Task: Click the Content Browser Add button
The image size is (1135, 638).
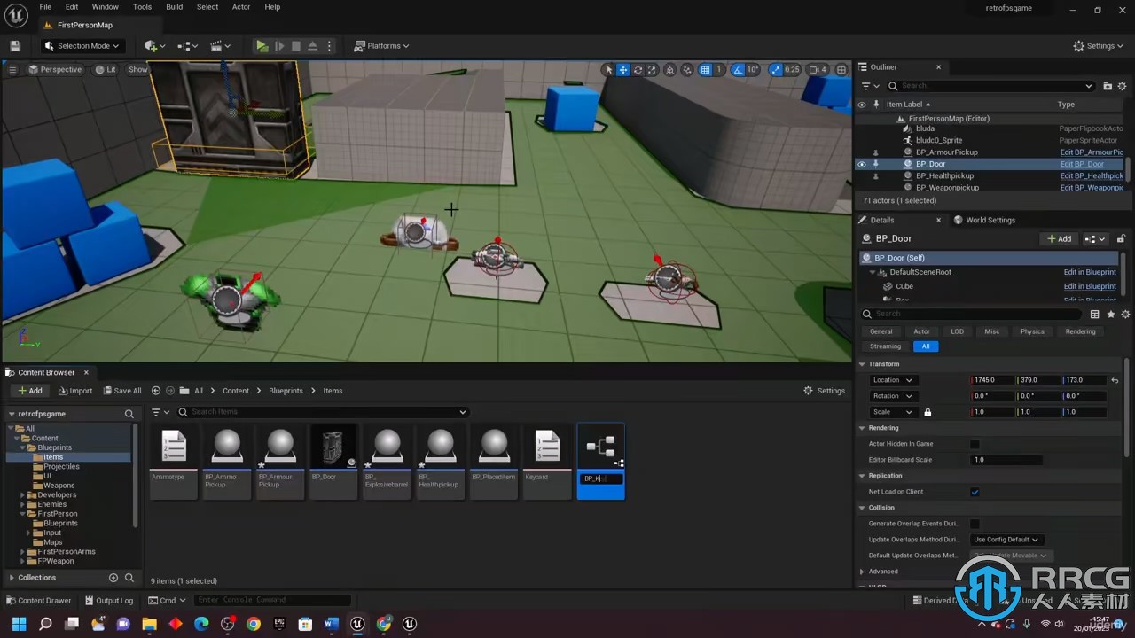Action: [29, 391]
